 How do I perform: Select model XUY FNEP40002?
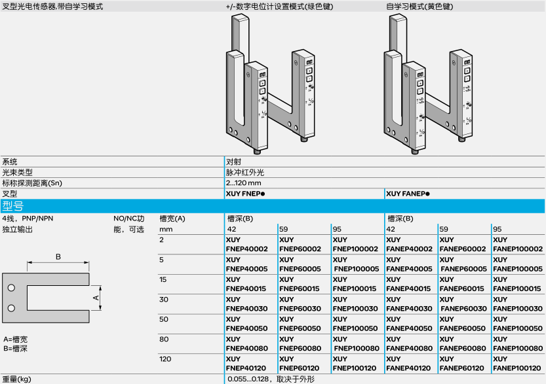[246, 245]
